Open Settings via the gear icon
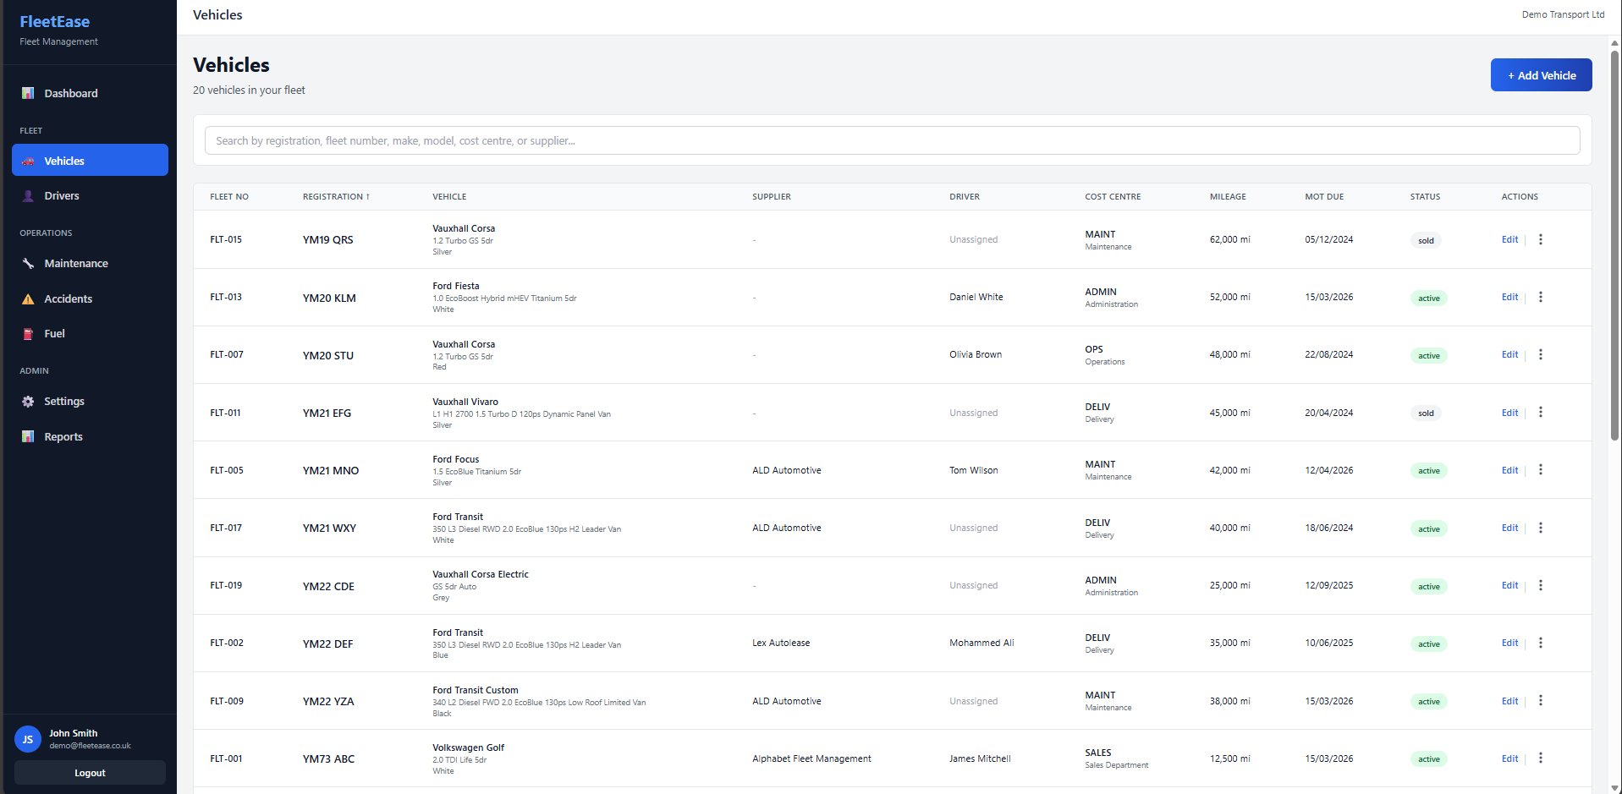Viewport: 1622px width, 794px height. (28, 401)
